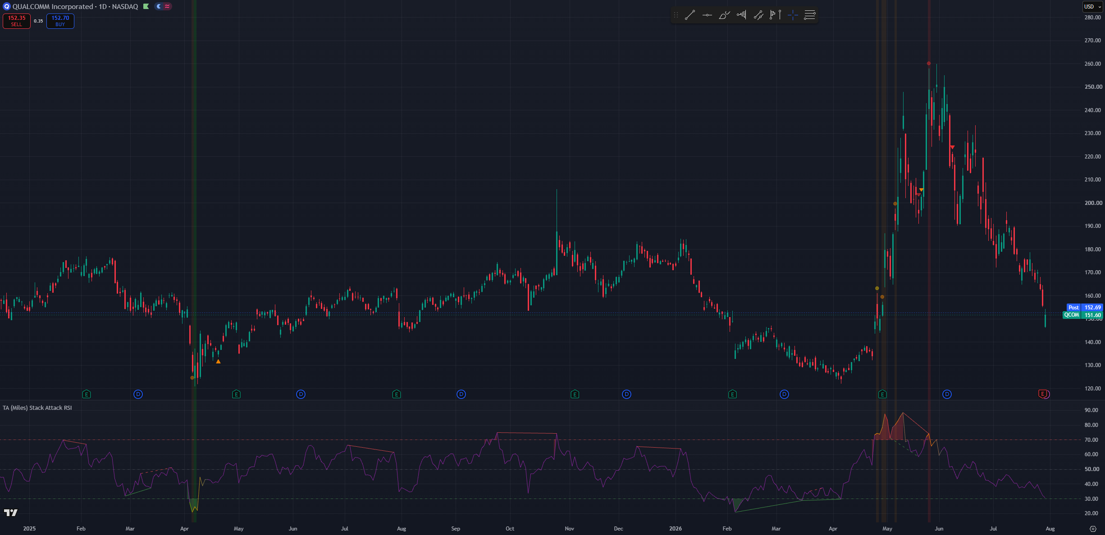Activate the blue crosshair tool
The height and width of the screenshot is (535, 1105).
coord(793,15)
